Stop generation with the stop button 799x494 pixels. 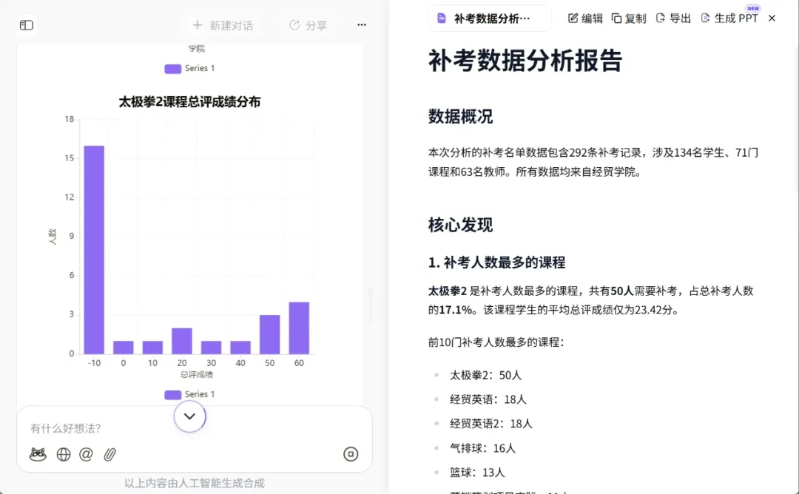point(351,454)
